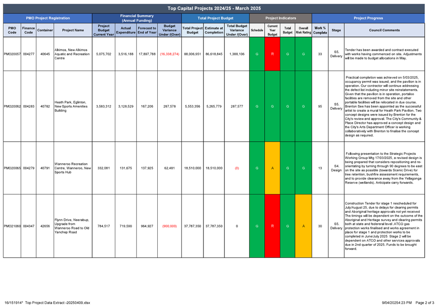The width and height of the screenshot is (438, 308).
Task: Click the budget value '332,081'
Action: coord(104,168)
